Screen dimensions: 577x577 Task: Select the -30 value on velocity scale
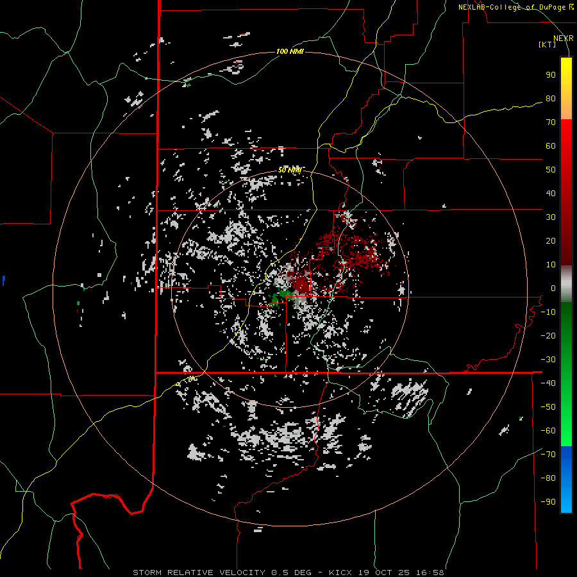pos(548,360)
